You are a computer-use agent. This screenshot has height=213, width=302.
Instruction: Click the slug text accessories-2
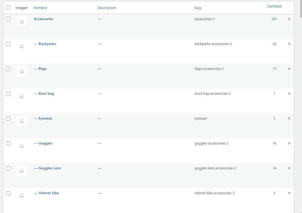coord(205,19)
